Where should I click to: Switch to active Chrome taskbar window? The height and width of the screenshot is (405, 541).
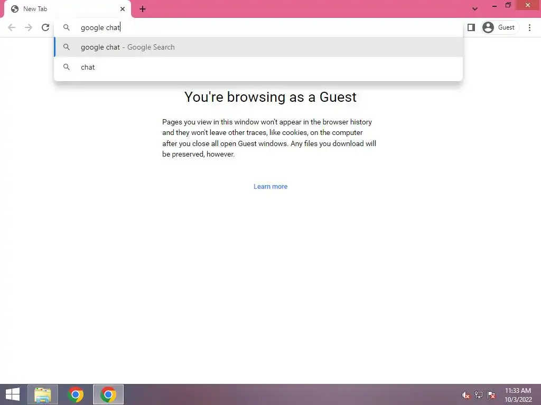[108, 394]
